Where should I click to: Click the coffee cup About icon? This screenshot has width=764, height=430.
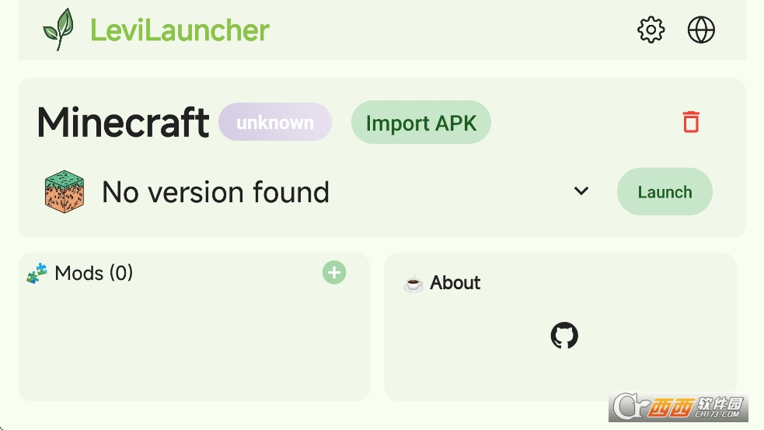(x=413, y=283)
